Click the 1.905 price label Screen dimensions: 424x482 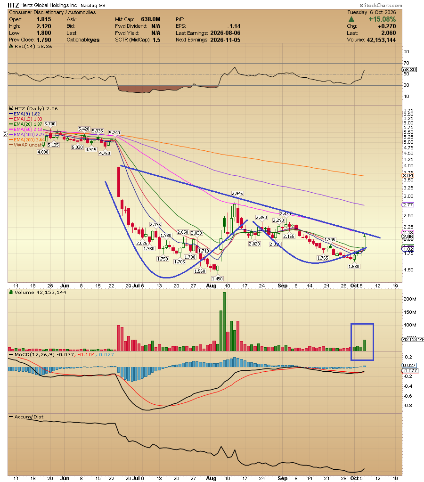click(x=330, y=239)
